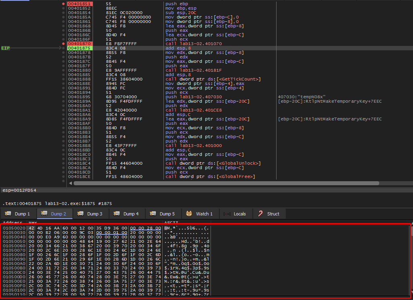Select byte 42 at dump address 01050020
The height and width of the screenshot is (300, 413).
[x=32, y=228]
